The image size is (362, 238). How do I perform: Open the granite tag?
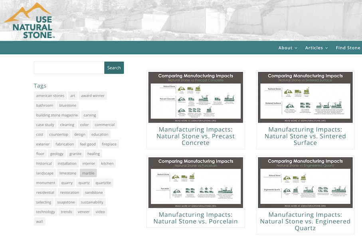coord(75,154)
